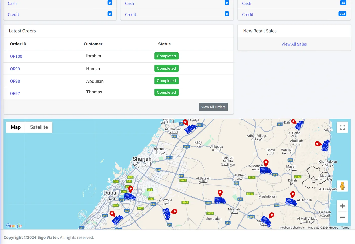
Task: Click the 35 count badge
Action: (x=343, y=3)
